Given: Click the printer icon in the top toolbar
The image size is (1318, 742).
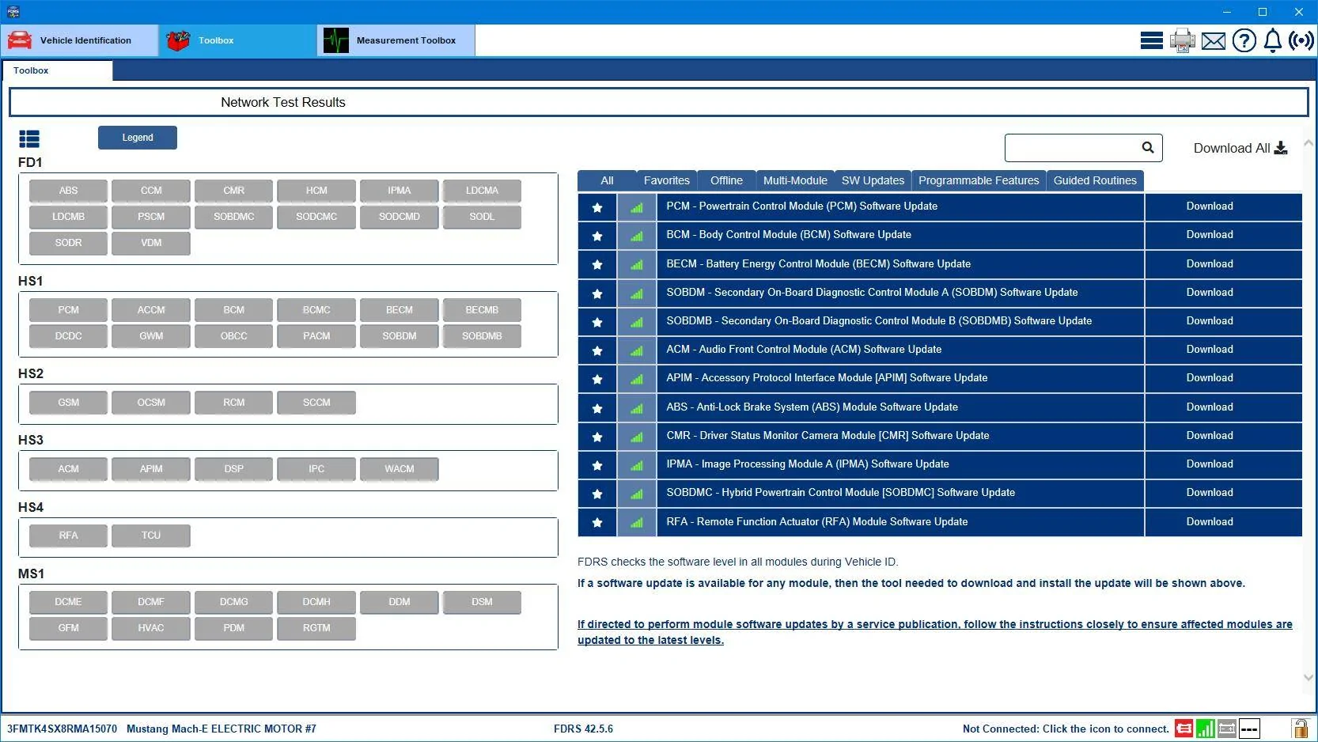Looking at the screenshot, I should click(1183, 40).
